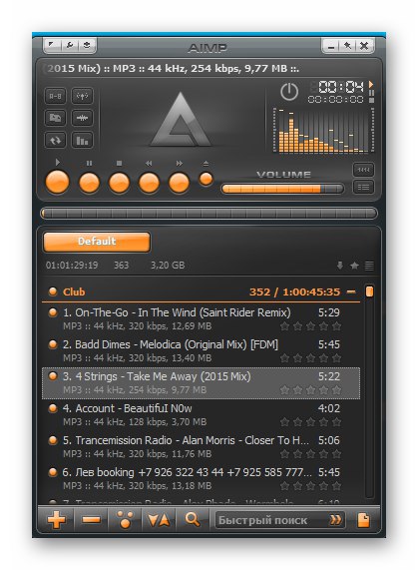This screenshot has height=570, width=418.
Task: Open the sort playlist arrows button
Action: point(159,520)
